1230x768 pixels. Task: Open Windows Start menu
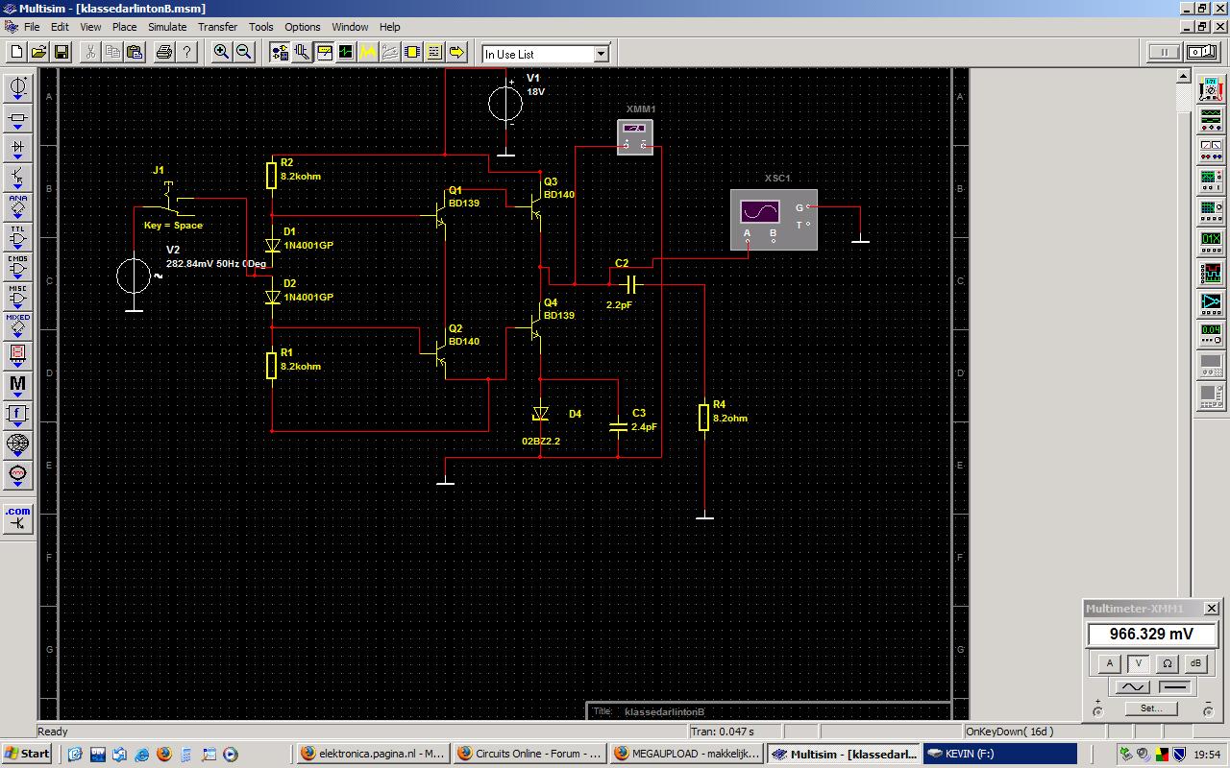point(27,754)
